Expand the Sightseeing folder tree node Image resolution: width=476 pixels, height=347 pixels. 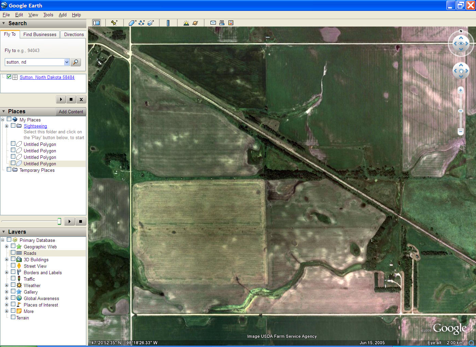click(x=6, y=126)
